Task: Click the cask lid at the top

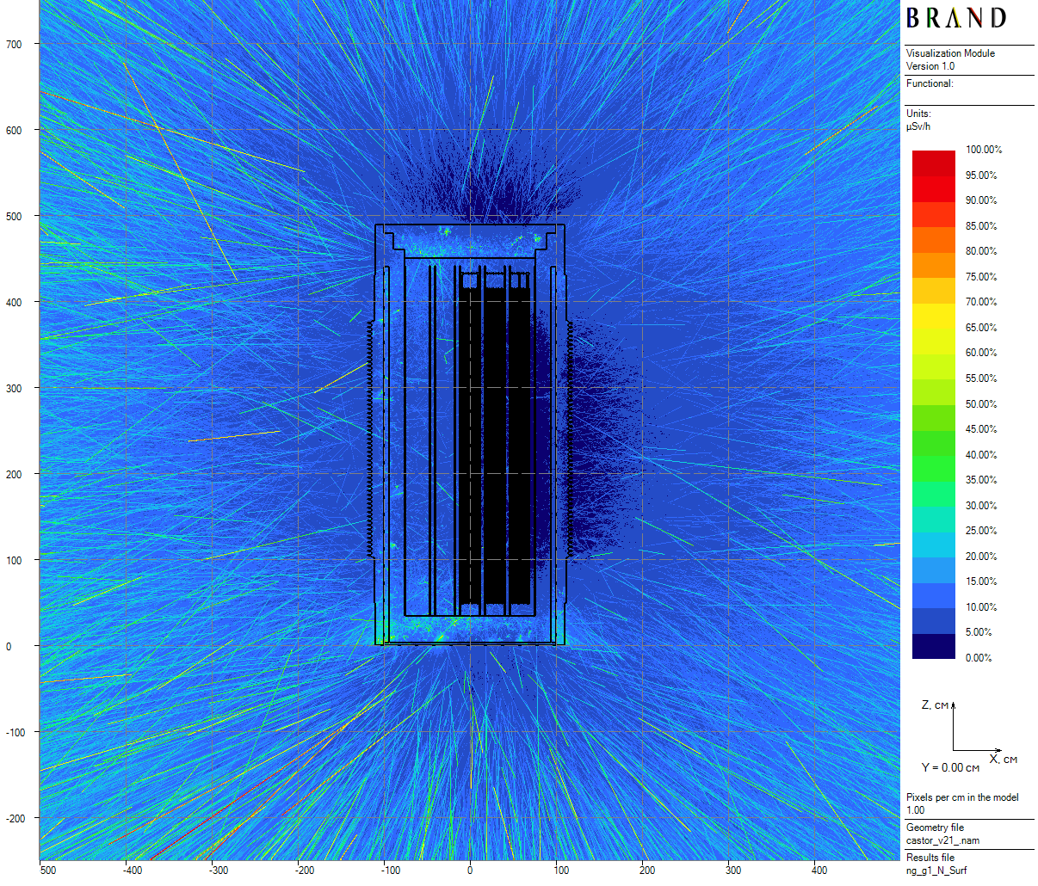Action: 470,241
